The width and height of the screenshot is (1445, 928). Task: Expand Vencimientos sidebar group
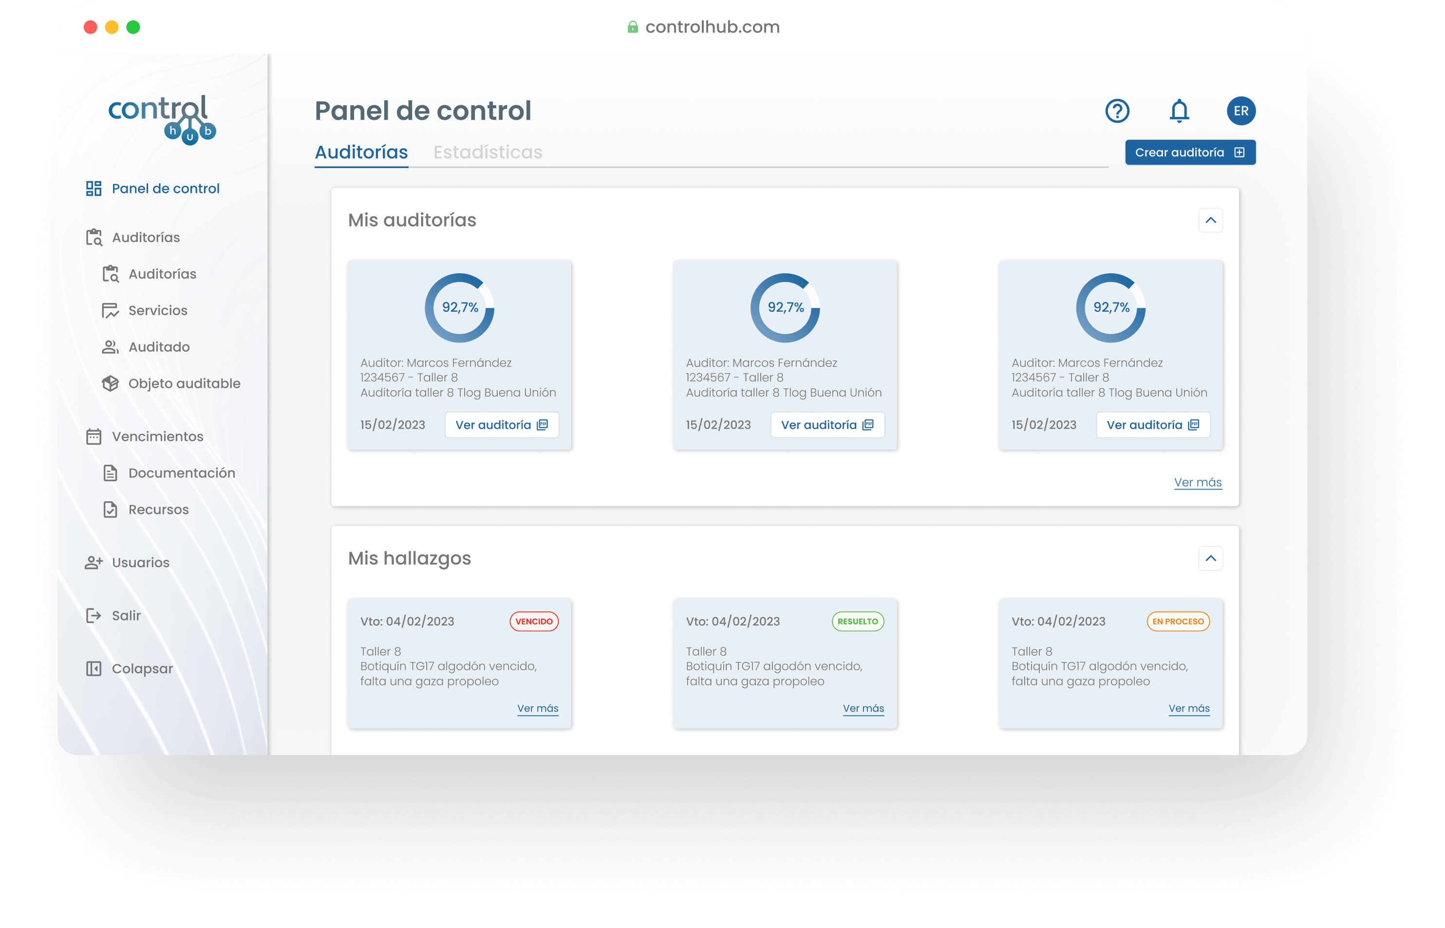157,436
